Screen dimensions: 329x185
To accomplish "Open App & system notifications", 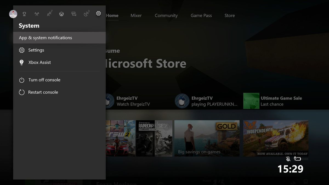I will (x=45, y=38).
